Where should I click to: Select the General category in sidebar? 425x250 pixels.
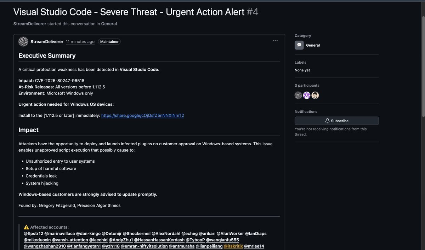pos(313,45)
